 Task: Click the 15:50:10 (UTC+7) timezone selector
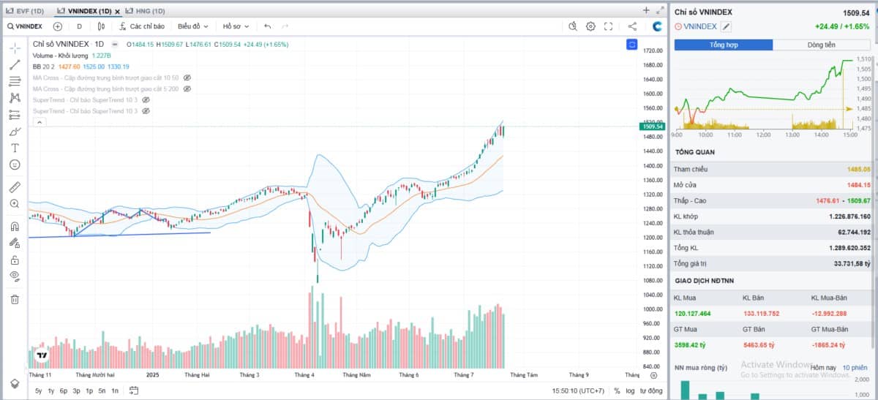pyautogui.click(x=578, y=391)
